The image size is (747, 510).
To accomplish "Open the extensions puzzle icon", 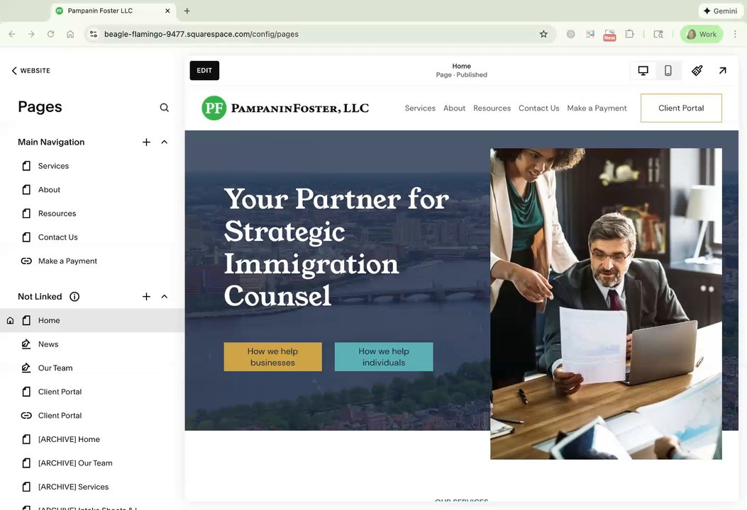I will (629, 34).
